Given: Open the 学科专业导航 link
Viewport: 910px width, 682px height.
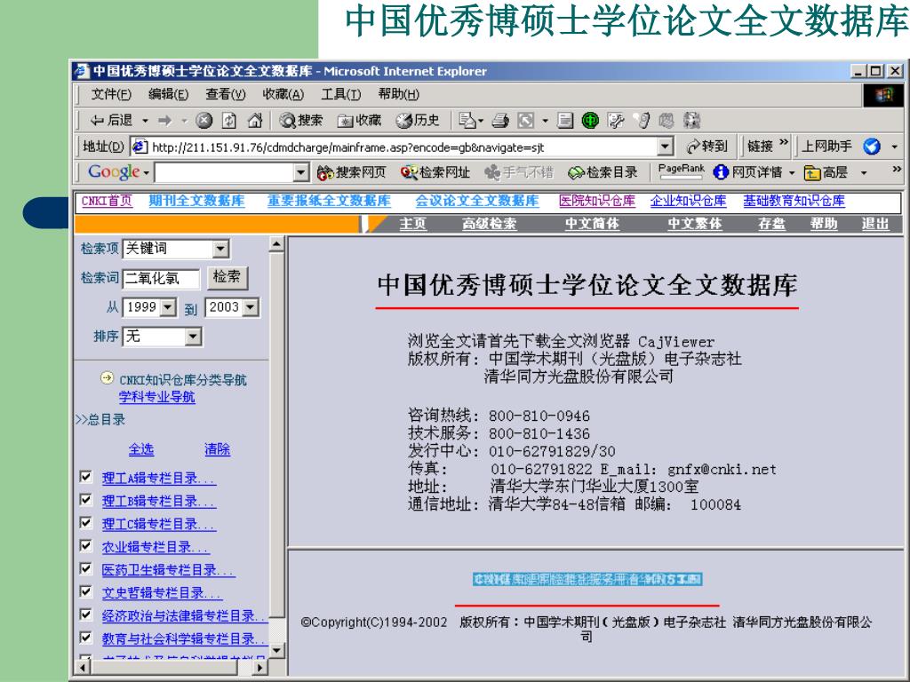Looking at the screenshot, I should tap(157, 397).
